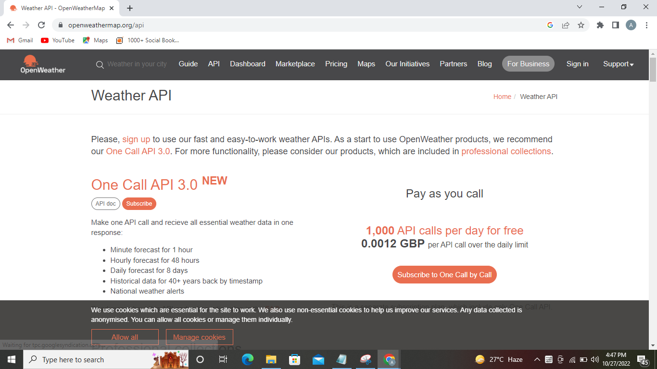Select the Weather API browser tab
Viewport: 657px width, 369px height.
[61, 8]
